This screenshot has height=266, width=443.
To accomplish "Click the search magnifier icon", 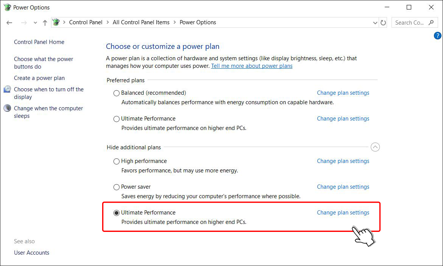I will pyautogui.click(x=431, y=23).
